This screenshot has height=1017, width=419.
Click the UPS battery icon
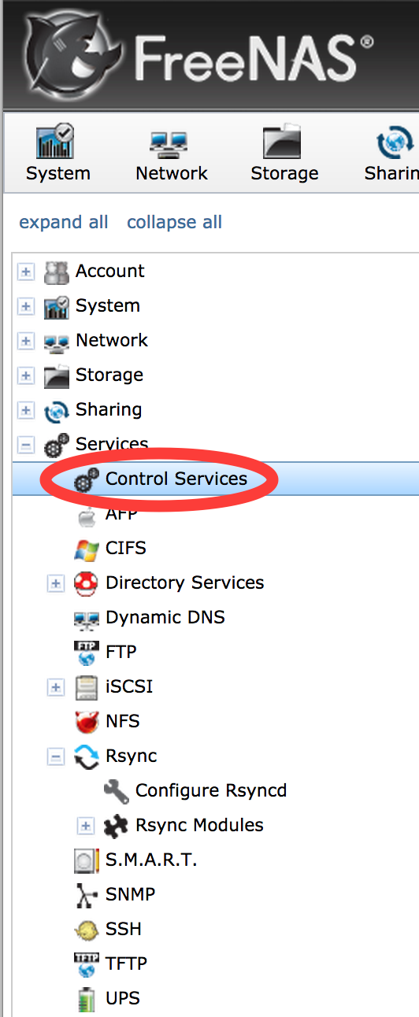87,999
